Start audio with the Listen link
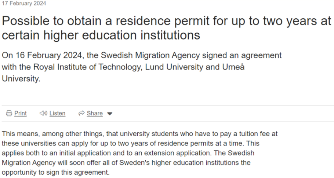The width and height of the screenshot is (334, 178). (x=57, y=113)
